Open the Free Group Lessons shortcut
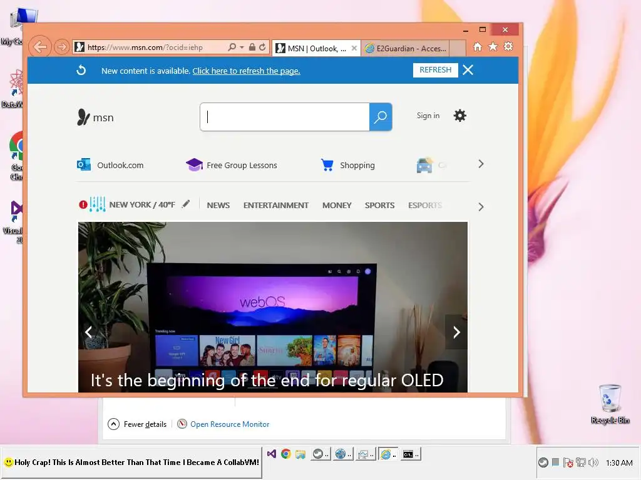The width and height of the screenshot is (641, 480). click(x=232, y=165)
